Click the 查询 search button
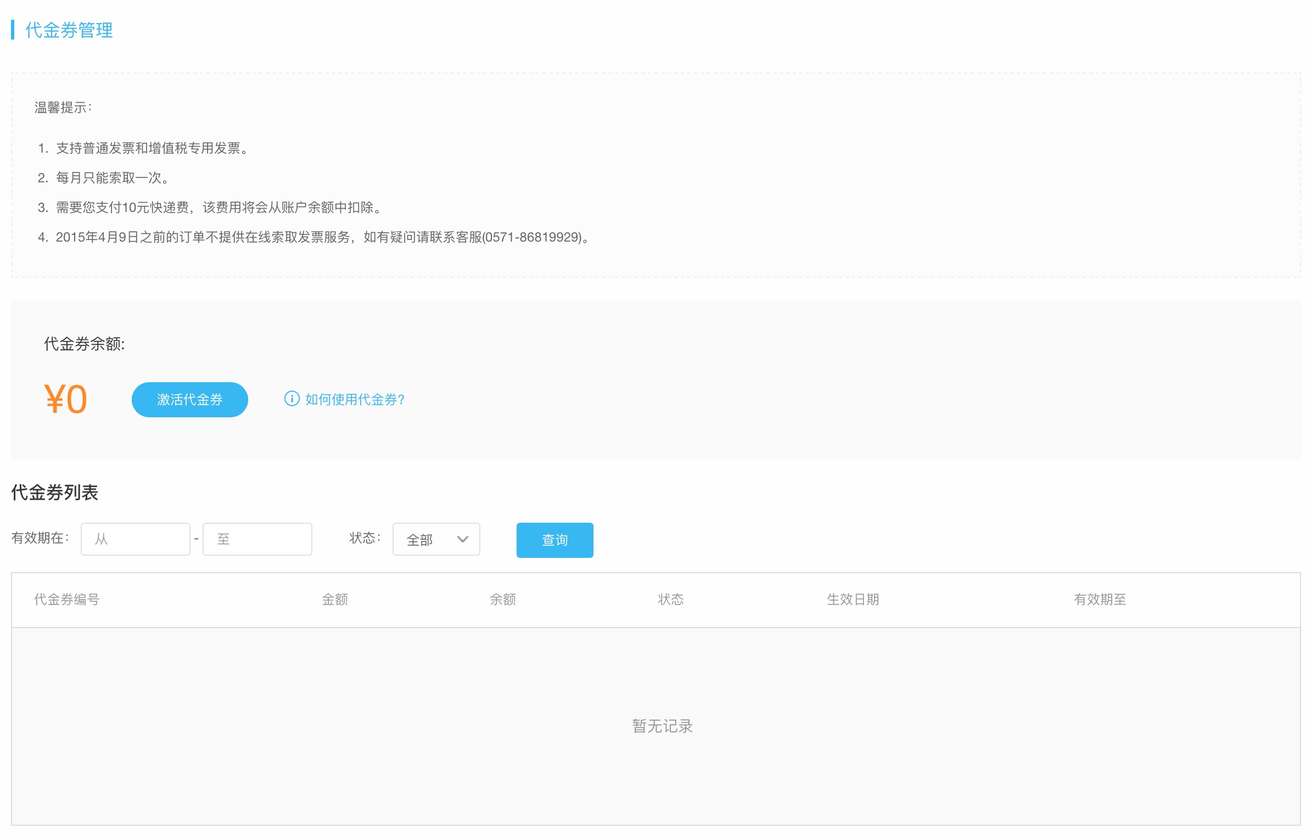 coord(554,540)
